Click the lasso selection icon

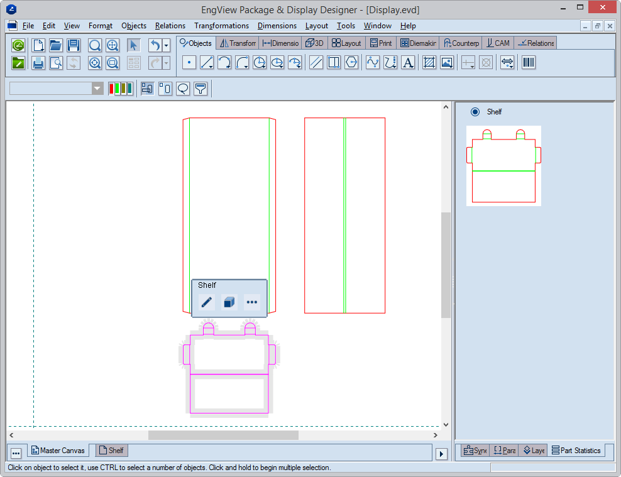183,89
